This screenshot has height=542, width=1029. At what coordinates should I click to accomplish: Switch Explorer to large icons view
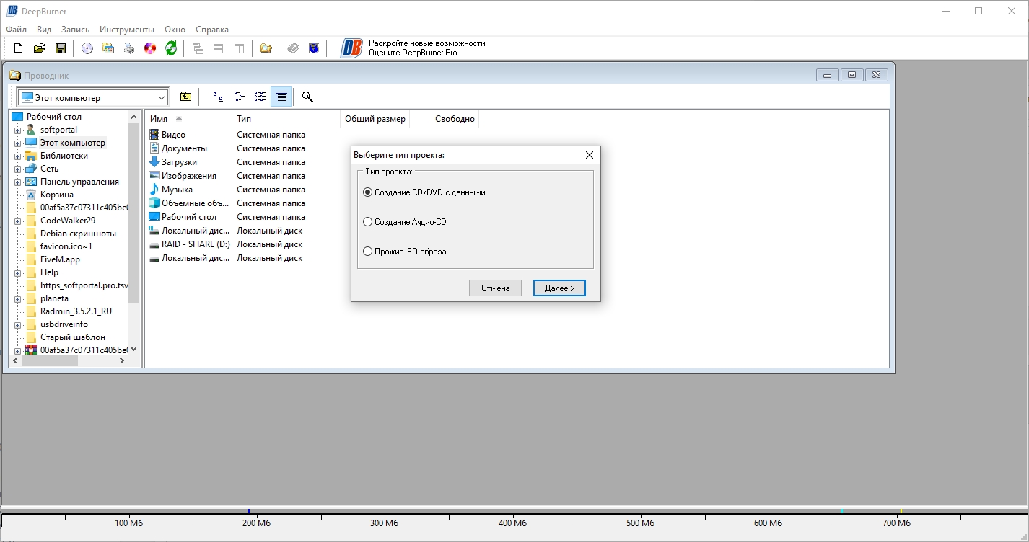tap(217, 97)
